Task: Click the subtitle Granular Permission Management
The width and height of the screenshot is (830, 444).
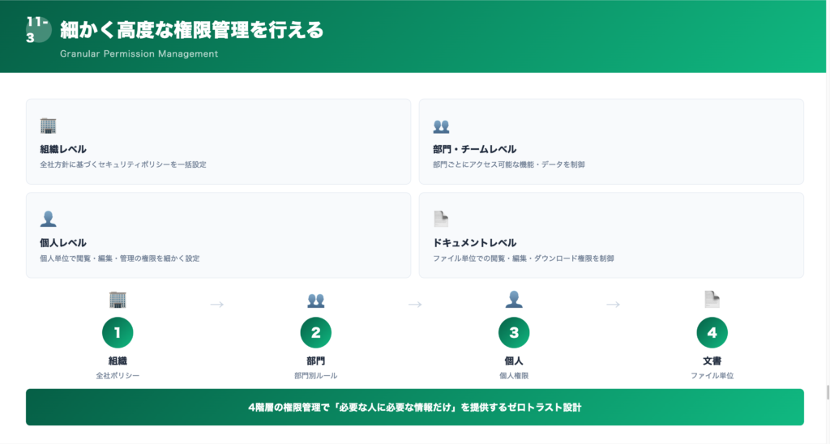Action: pyautogui.click(x=139, y=53)
